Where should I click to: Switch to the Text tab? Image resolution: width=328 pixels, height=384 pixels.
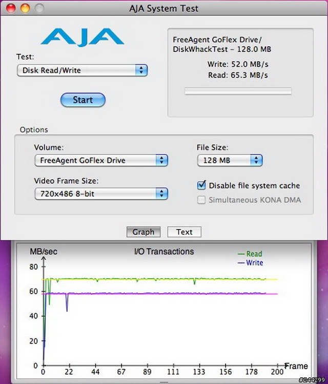pos(184,232)
